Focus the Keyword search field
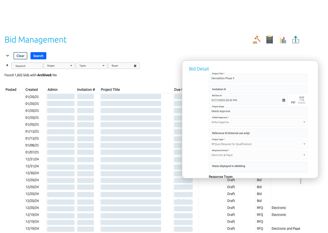Viewport: 328px width, 233px height. [27, 66]
